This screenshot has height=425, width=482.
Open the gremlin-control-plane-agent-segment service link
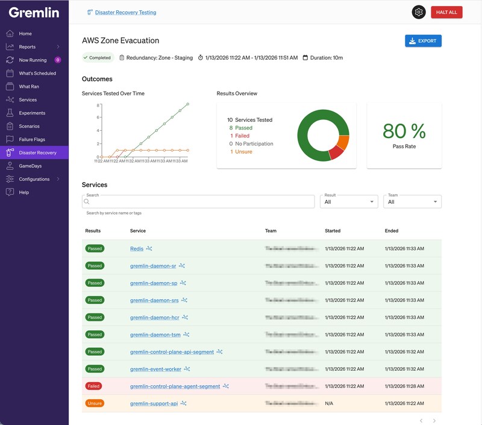(x=175, y=386)
